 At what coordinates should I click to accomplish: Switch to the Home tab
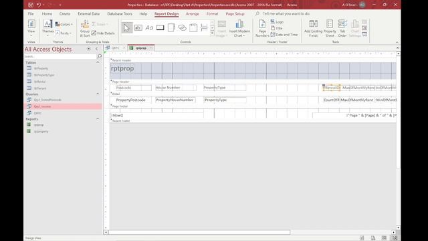47,13
